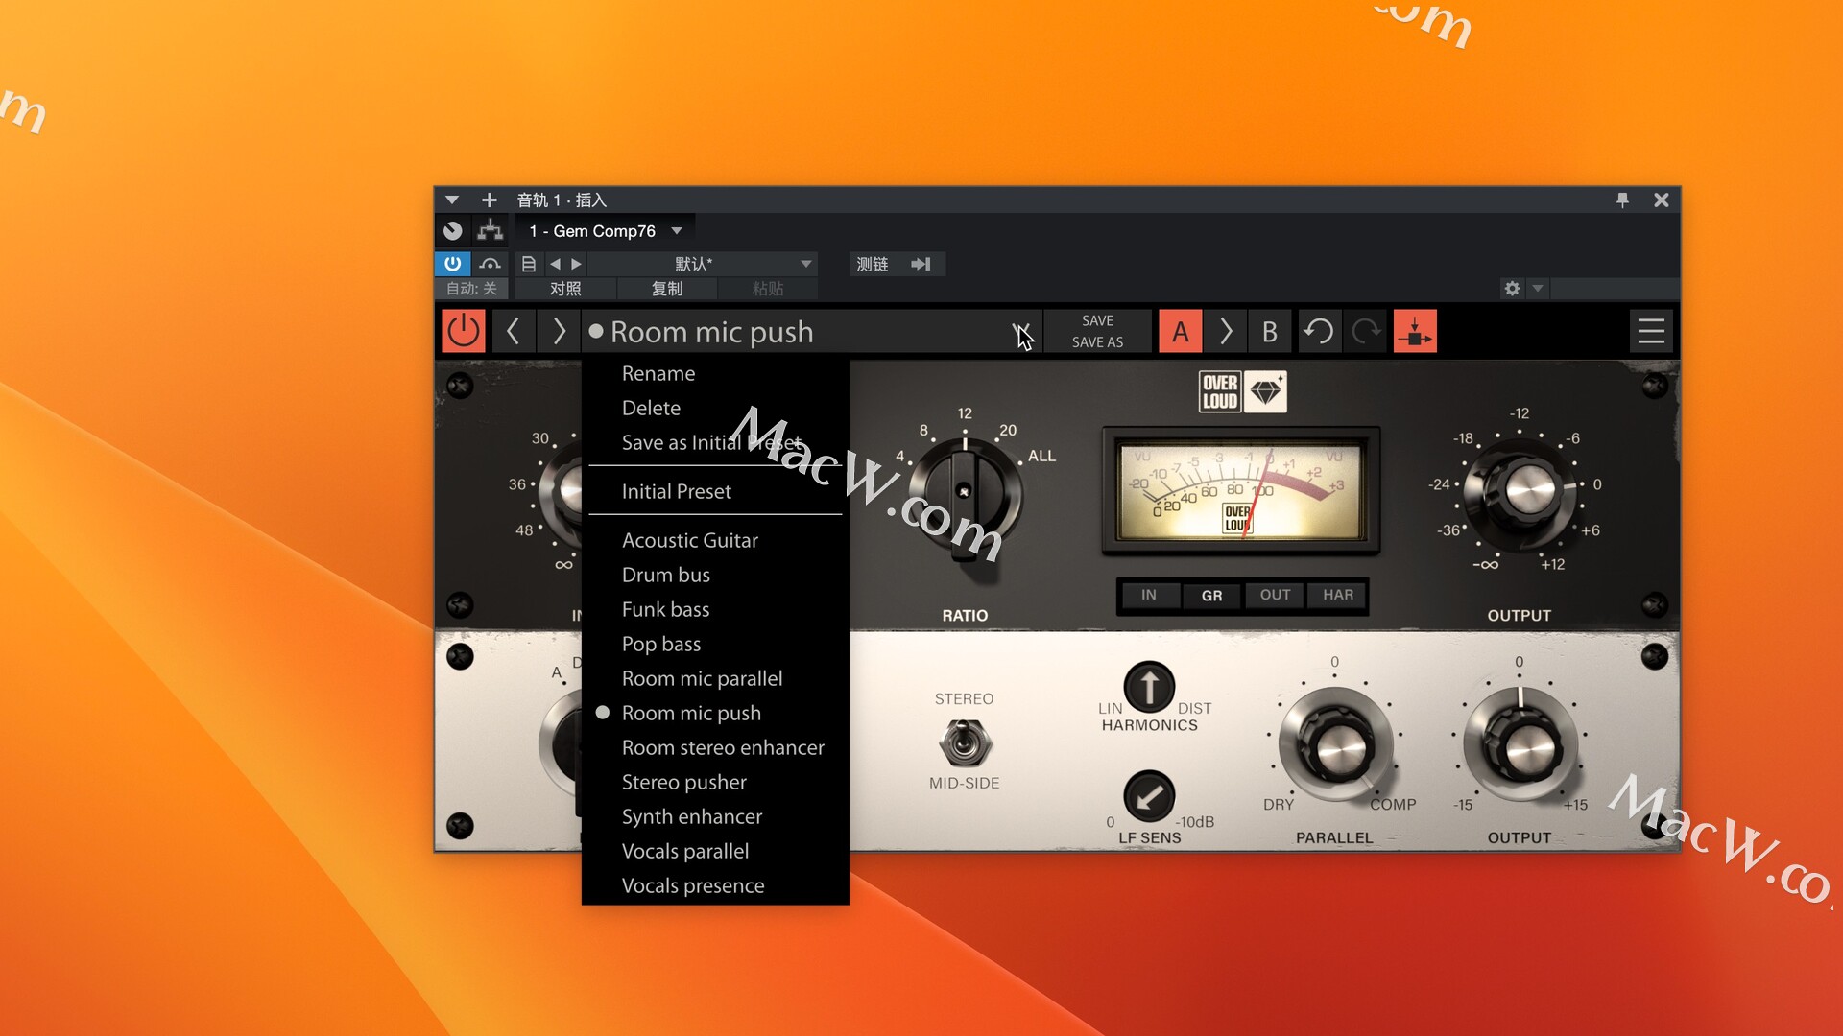
Task: Click the plus add-insert icon
Action: tap(490, 200)
